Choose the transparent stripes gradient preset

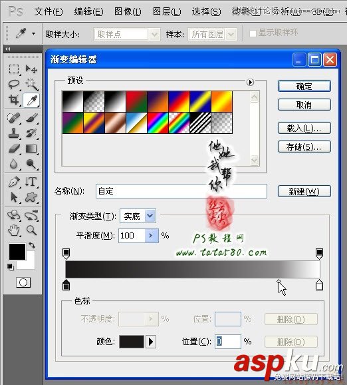(201, 123)
